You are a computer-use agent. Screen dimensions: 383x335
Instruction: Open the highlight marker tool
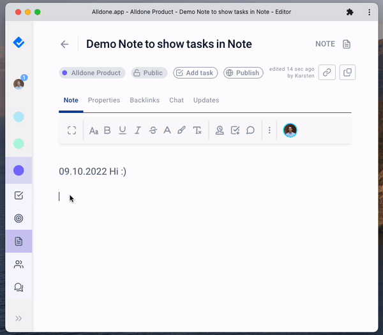click(x=181, y=130)
